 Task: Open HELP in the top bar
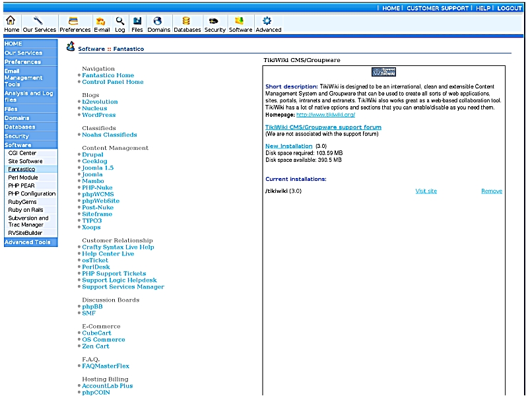(483, 8)
